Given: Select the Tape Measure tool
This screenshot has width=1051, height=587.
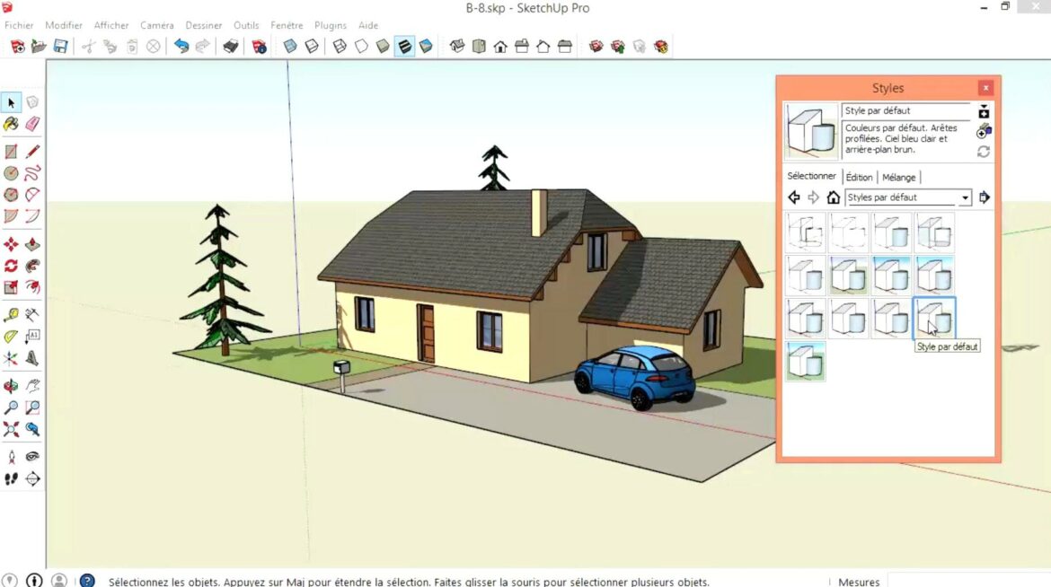Looking at the screenshot, I should pyautogui.click(x=12, y=315).
